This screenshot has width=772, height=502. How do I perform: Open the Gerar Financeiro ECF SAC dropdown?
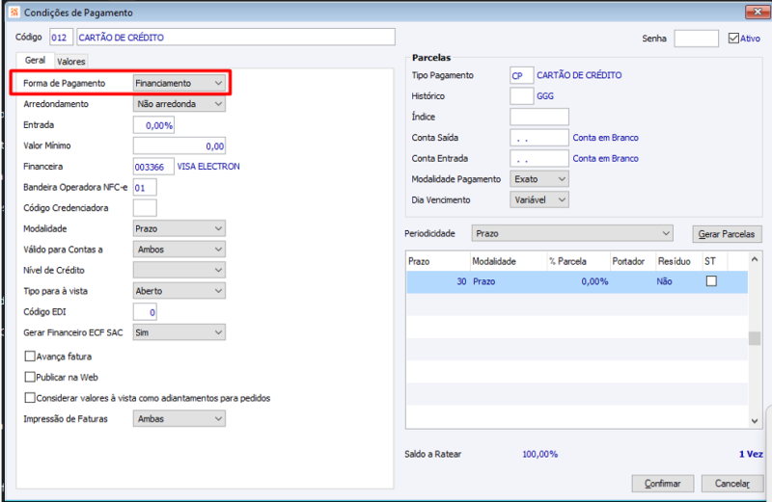(179, 332)
